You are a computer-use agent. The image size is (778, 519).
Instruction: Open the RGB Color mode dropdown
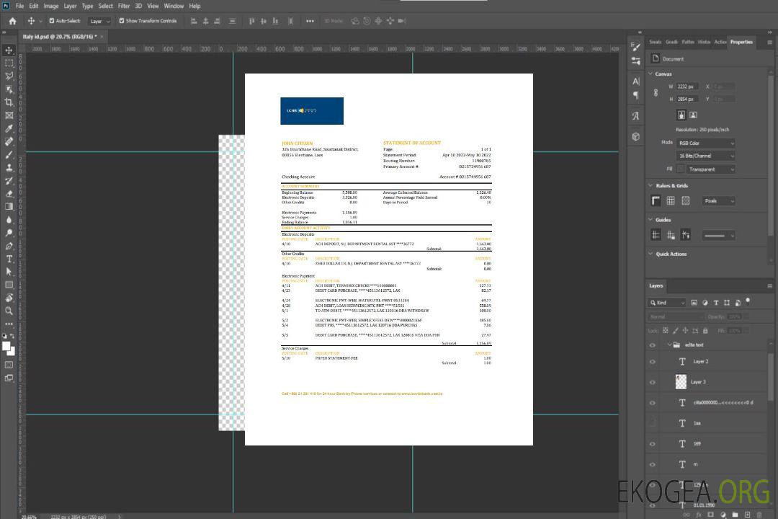click(705, 143)
